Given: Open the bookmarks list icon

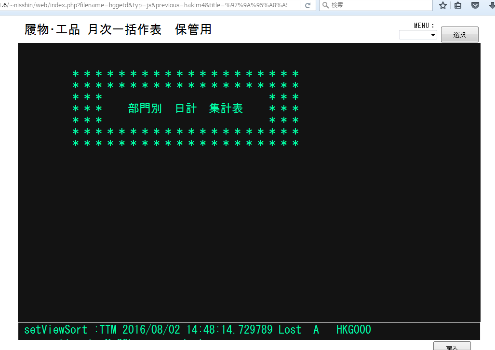Looking at the screenshot, I should coord(458,5).
